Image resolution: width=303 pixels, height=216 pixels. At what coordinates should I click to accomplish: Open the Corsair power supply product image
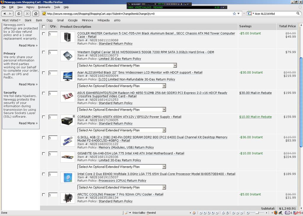pos(68,121)
